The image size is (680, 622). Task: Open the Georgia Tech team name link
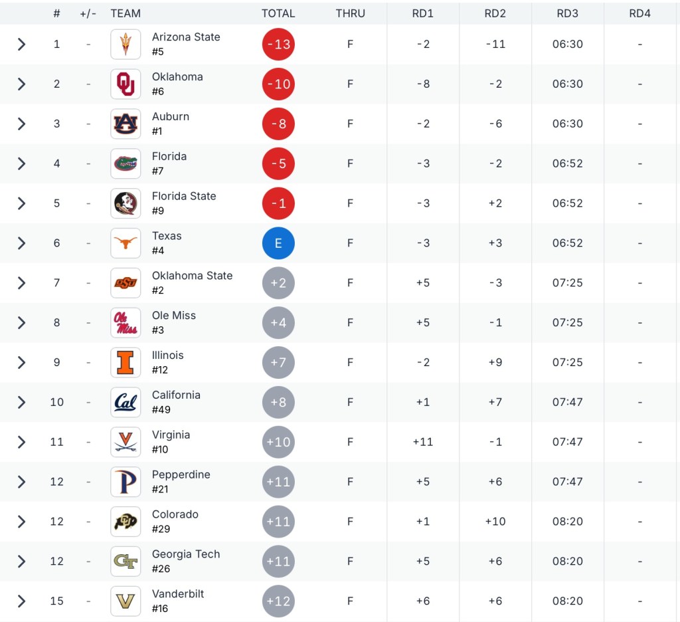(x=186, y=554)
